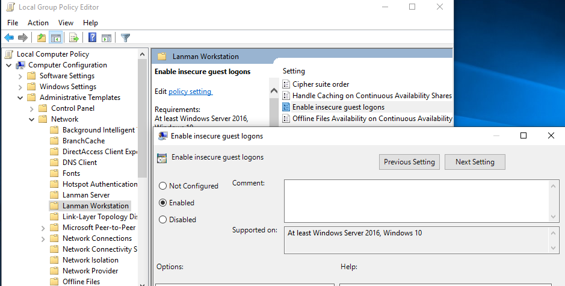Maximize the Enable insecure guest logons dialog
This screenshot has width=565, height=286.
click(x=523, y=135)
